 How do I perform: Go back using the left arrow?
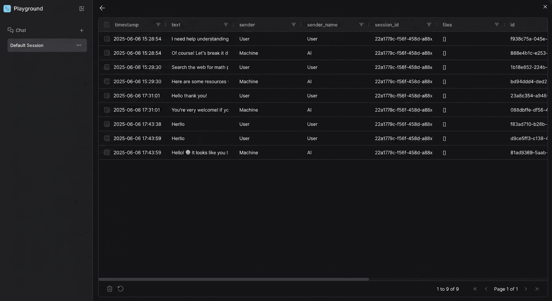[x=102, y=8]
